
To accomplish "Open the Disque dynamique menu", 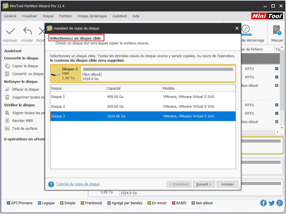I will click(x=92, y=16).
